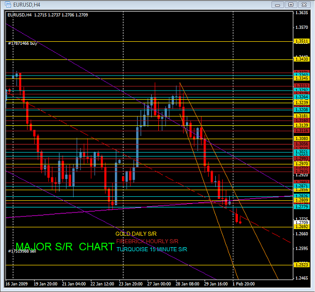Click the 1.3430 yellow price label

(x=301, y=59)
